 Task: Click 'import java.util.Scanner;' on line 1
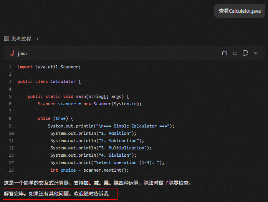pos(49,67)
